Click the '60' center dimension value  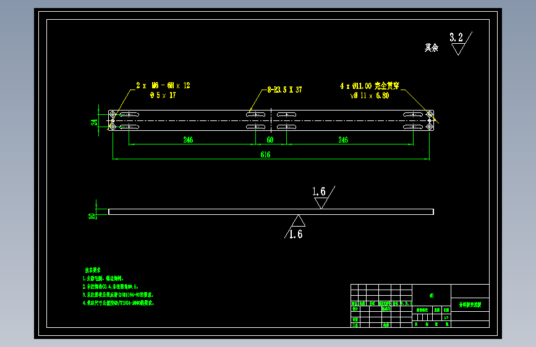[x=270, y=140]
